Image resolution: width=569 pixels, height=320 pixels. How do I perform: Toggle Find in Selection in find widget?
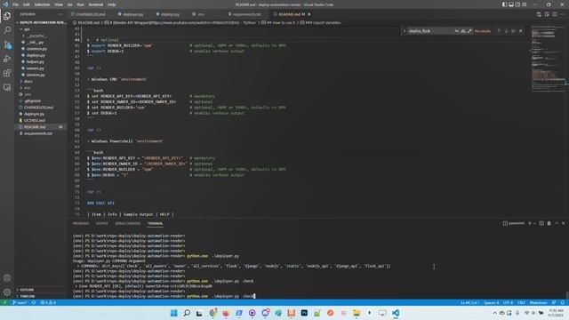click(513, 31)
